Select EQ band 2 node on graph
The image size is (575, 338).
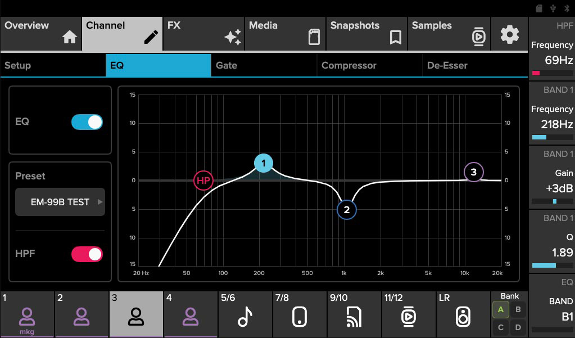coord(347,210)
